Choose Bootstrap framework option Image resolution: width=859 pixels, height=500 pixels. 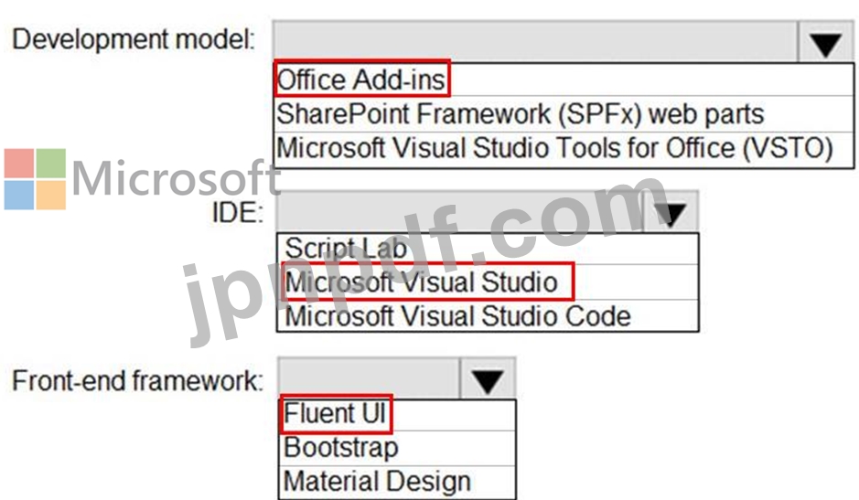pyautogui.click(x=397, y=448)
